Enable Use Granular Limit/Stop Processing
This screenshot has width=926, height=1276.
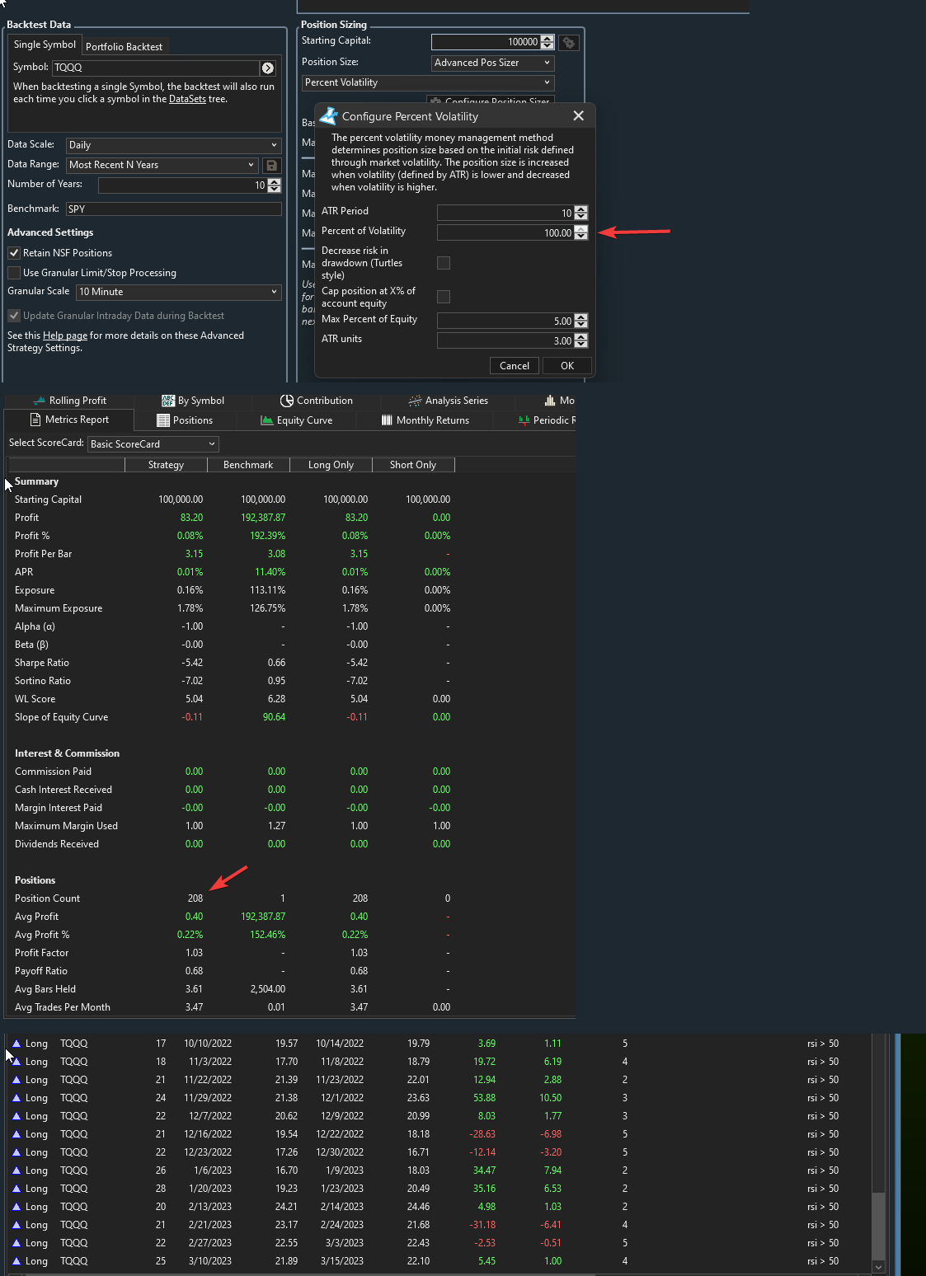point(14,273)
